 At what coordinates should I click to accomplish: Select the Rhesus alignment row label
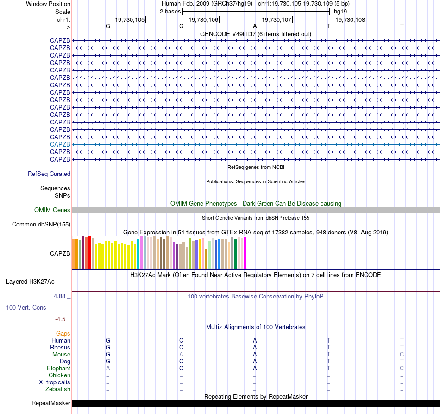click(60, 348)
